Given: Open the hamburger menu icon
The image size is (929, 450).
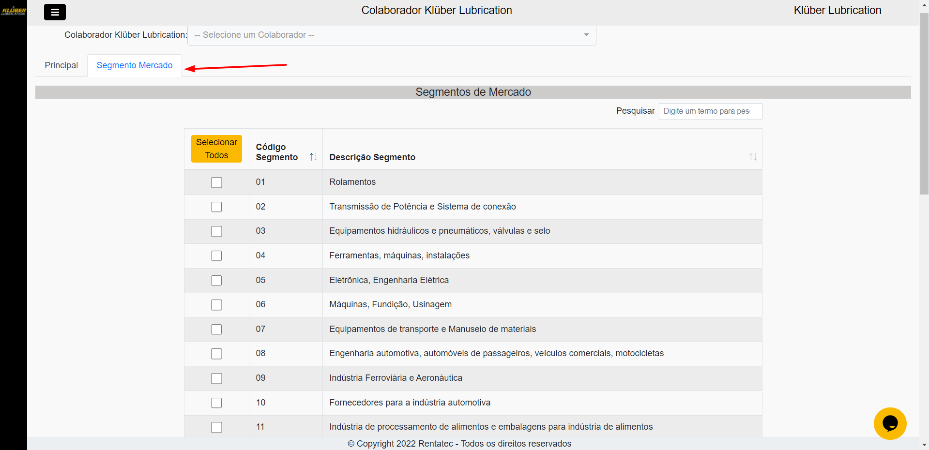Looking at the screenshot, I should click(x=55, y=12).
